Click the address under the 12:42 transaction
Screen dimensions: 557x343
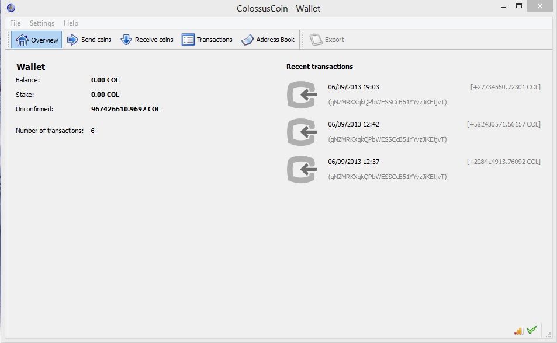[387, 139]
